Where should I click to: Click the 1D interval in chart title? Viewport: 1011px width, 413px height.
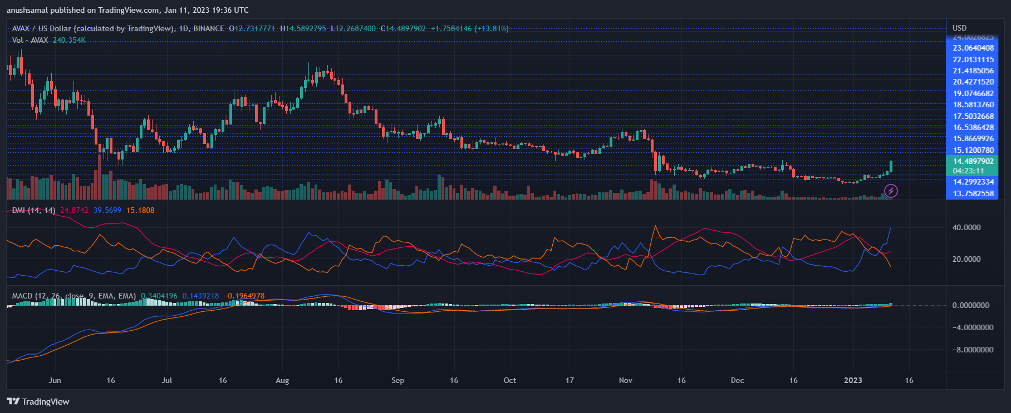[x=183, y=28]
